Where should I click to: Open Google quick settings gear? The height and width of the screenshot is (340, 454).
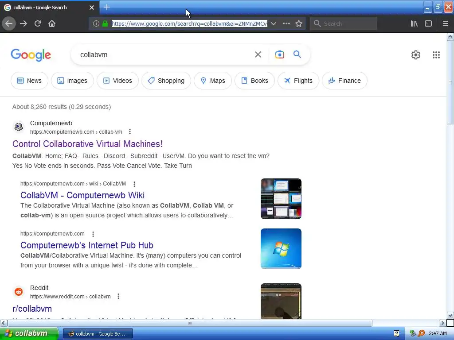point(416,54)
